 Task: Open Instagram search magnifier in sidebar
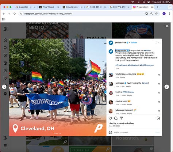[x=5, y=47]
